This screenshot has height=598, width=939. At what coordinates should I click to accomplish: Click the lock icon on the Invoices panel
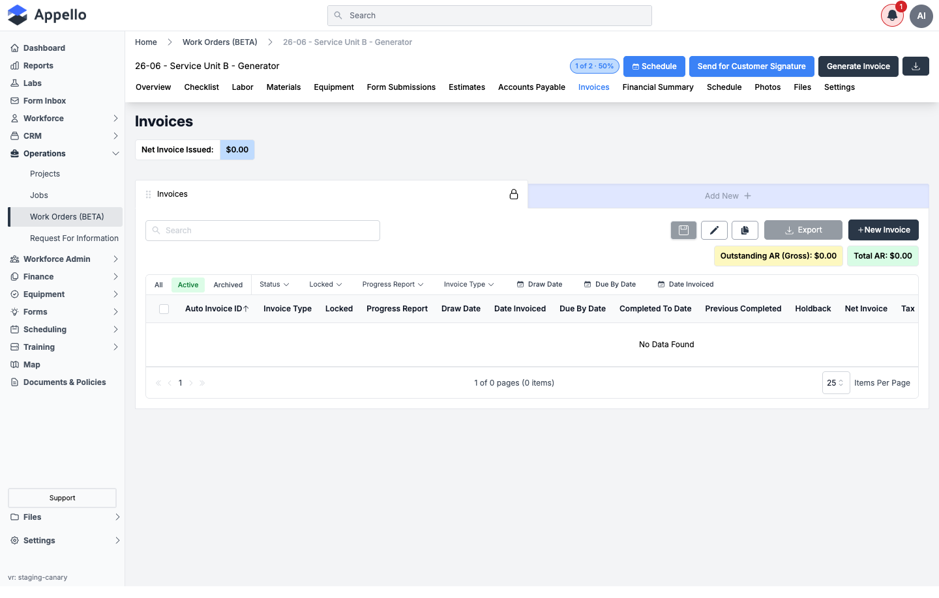pos(514,194)
